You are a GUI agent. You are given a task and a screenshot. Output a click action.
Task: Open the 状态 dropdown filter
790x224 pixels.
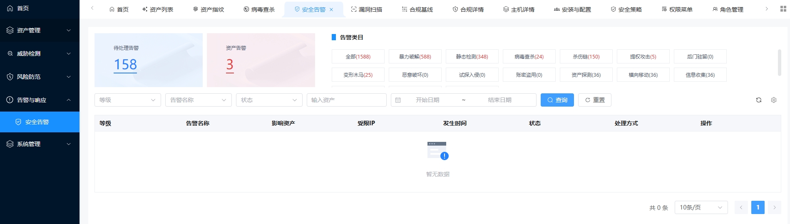click(269, 100)
